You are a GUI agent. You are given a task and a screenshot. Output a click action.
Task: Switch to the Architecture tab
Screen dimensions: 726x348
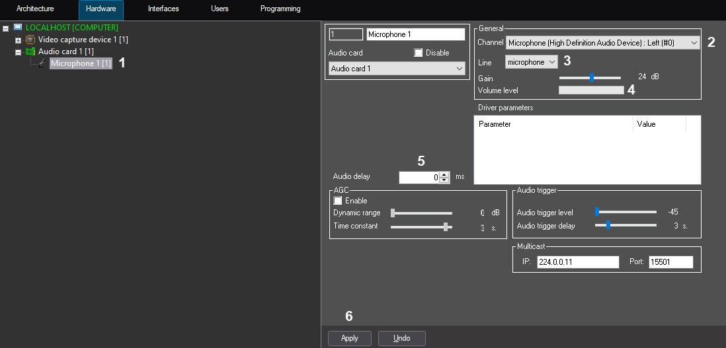click(x=35, y=9)
